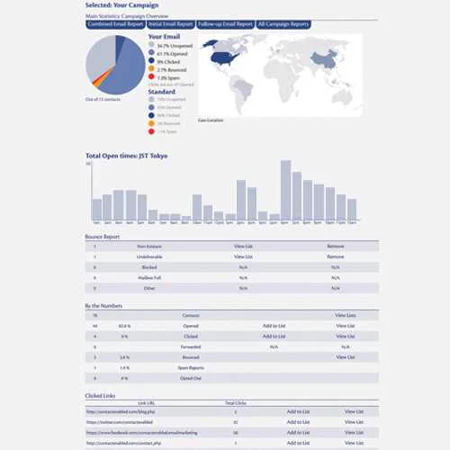Click Your Email Clicked legend dot
Image resolution: width=450 pixels, height=450 pixels.
click(x=151, y=60)
